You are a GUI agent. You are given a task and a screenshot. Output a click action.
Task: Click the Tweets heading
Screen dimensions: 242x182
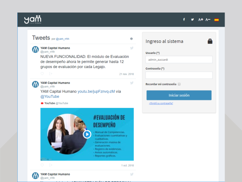(x=41, y=38)
